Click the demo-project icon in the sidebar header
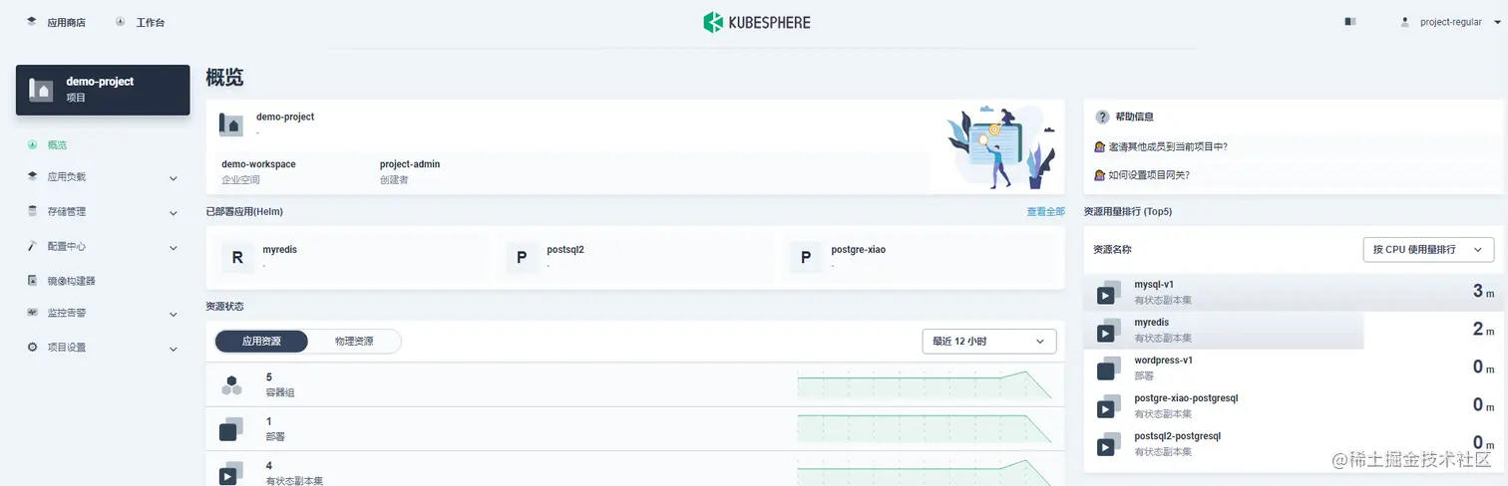1508x486 pixels. [x=41, y=90]
